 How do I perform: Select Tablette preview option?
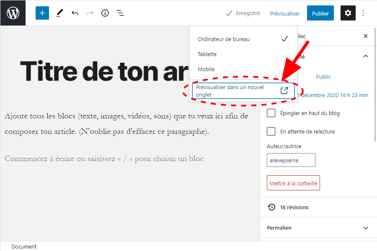coord(207,54)
